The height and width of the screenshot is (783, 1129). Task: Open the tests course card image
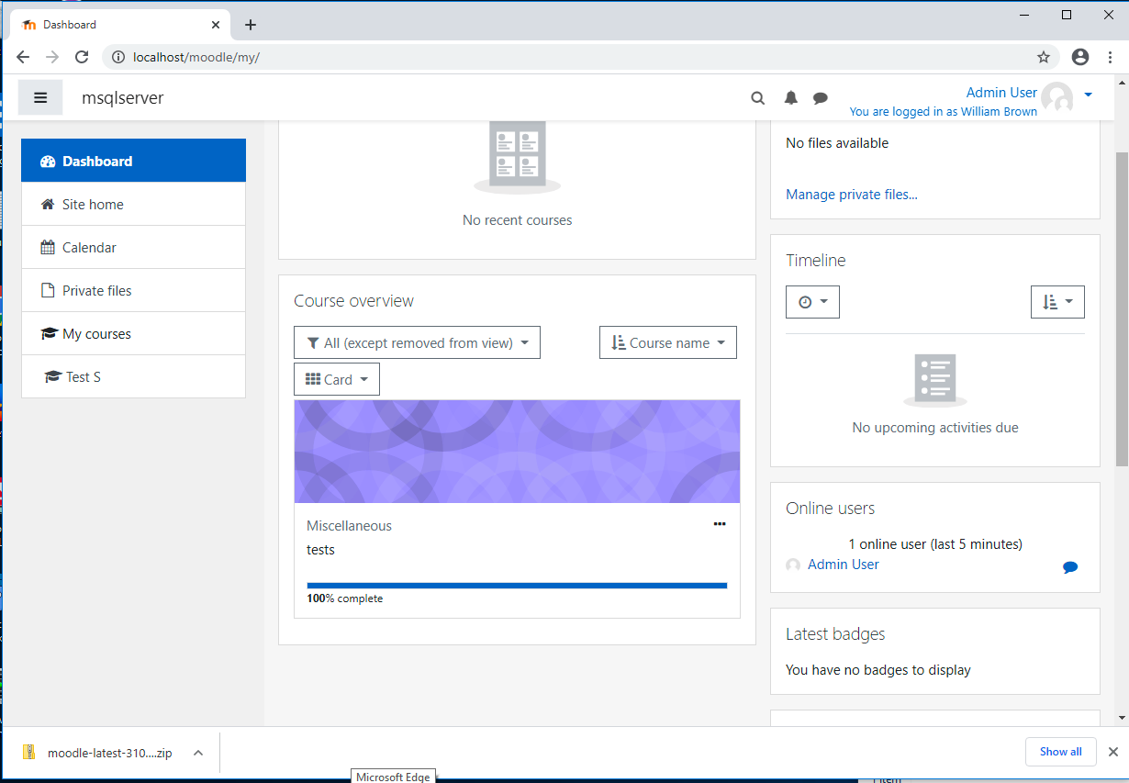(x=518, y=451)
